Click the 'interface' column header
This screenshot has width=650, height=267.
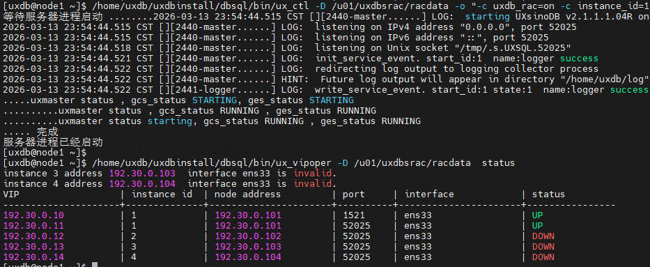(x=429, y=194)
